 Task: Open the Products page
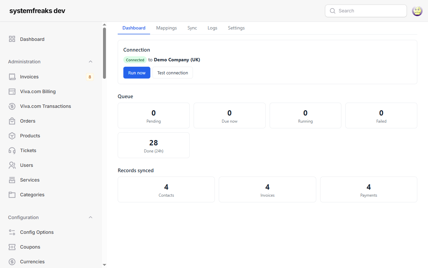pyautogui.click(x=30, y=136)
